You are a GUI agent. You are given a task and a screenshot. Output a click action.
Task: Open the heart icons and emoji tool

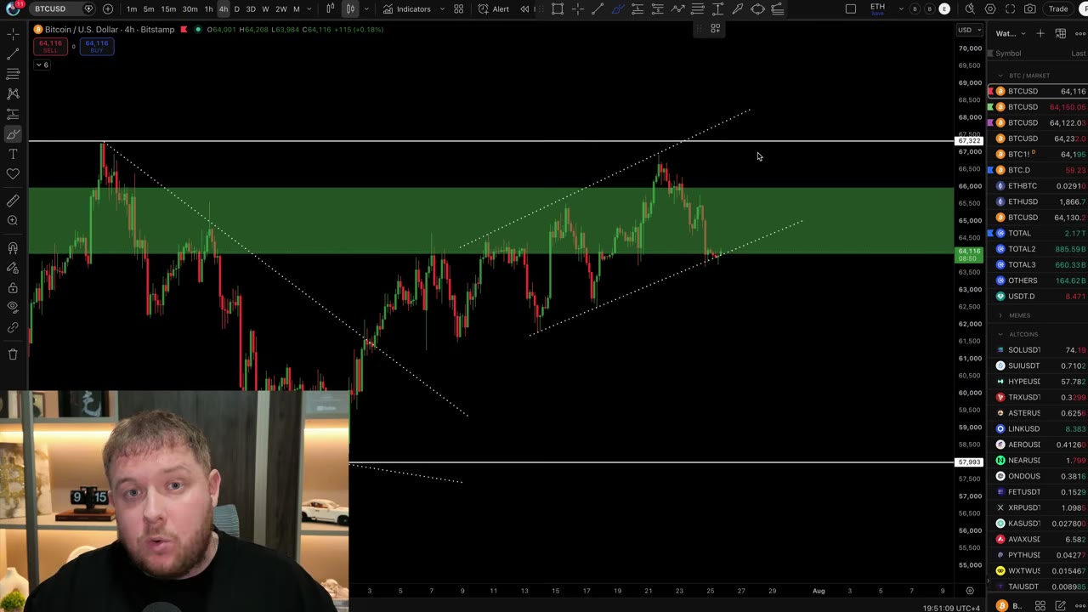[x=13, y=174]
